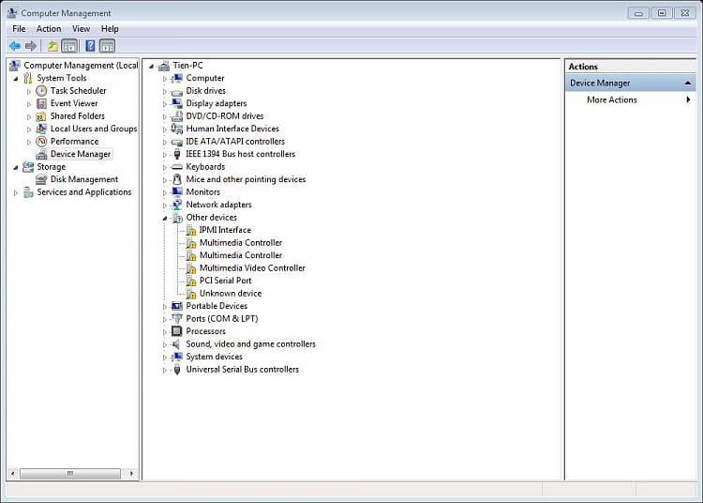Screen dimensions: 703x503
Task: Expand the IDE ATA/ATAPI controllers arrow
Action: click(165, 142)
